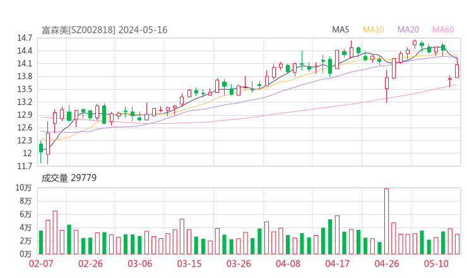Click the MA10 legend label

pyautogui.click(x=373, y=30)
